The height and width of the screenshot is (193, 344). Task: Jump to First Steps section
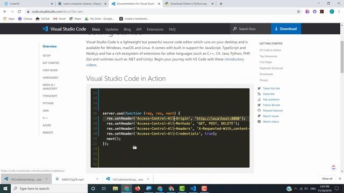[266, 62]
